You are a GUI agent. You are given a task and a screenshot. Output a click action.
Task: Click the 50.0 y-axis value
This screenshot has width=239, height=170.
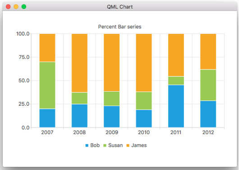[24, 81]
